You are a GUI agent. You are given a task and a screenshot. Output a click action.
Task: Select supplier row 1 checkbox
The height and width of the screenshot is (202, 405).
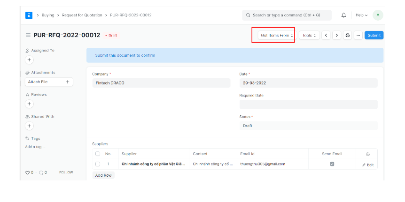tap(98, 164)
